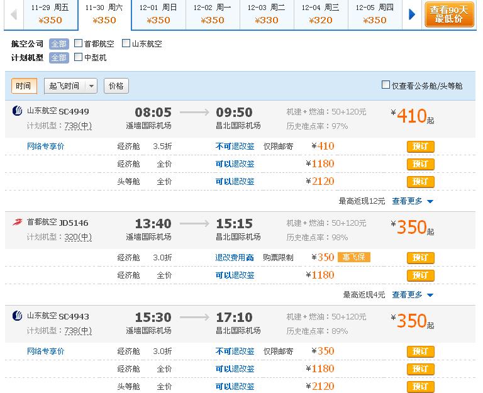Click the next dates right arrow
483x393 pixels.
coord(412,14)
